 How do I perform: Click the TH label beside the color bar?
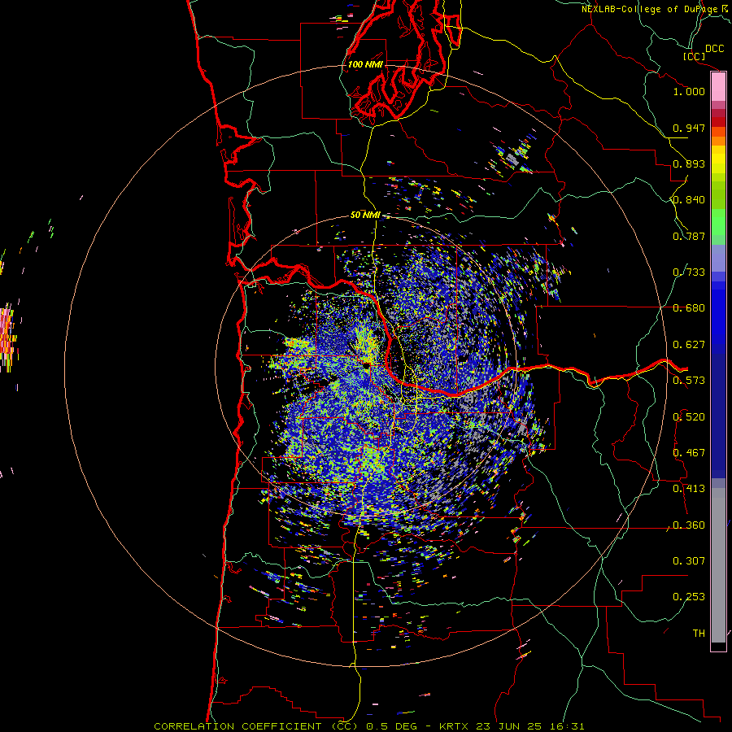click(699, 634)
